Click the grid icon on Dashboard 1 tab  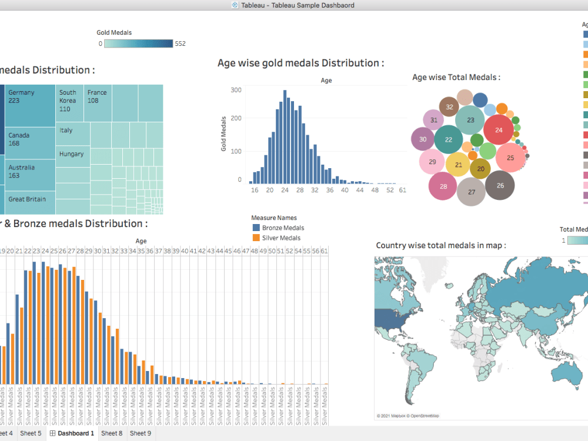pos(53,433)
